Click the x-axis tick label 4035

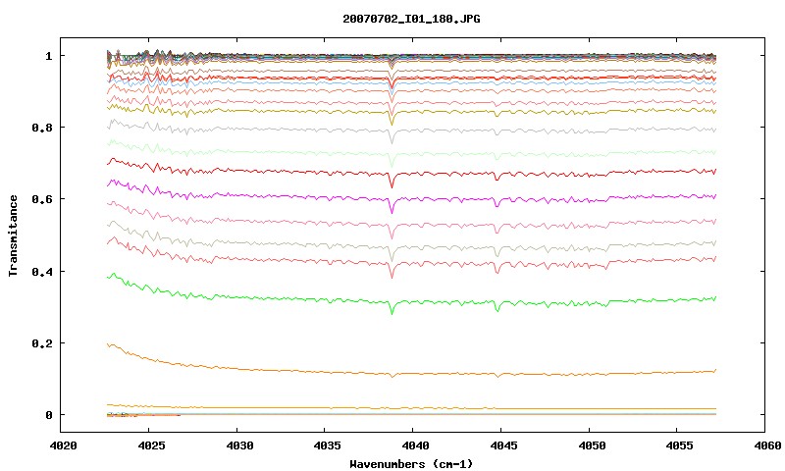click(327, 445)
